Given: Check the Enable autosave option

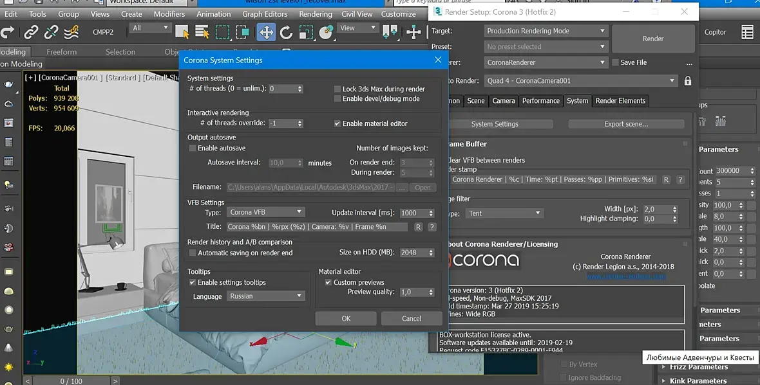Looking at the screenshot, I should (x=192, y=148).
